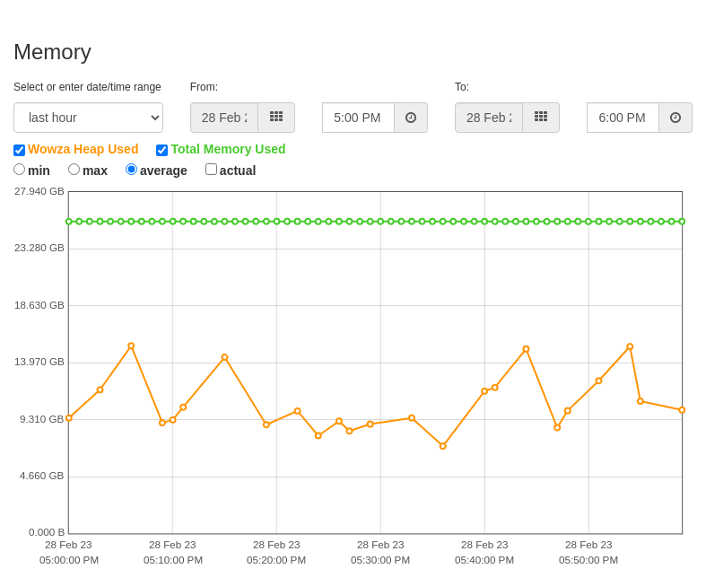This screenshot has height=569, width=706.
Task: Open the To date calendar picker icon
Action: coord(541,118)
